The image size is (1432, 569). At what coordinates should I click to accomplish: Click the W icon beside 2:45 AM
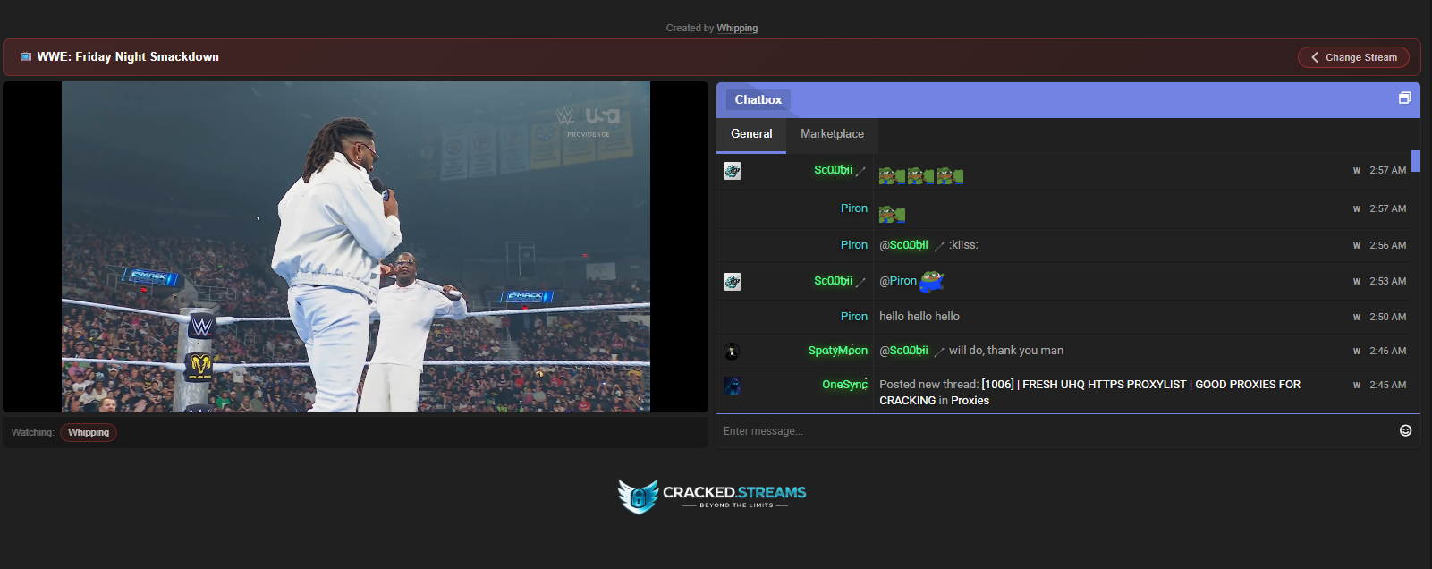(x=1357, y=386)
